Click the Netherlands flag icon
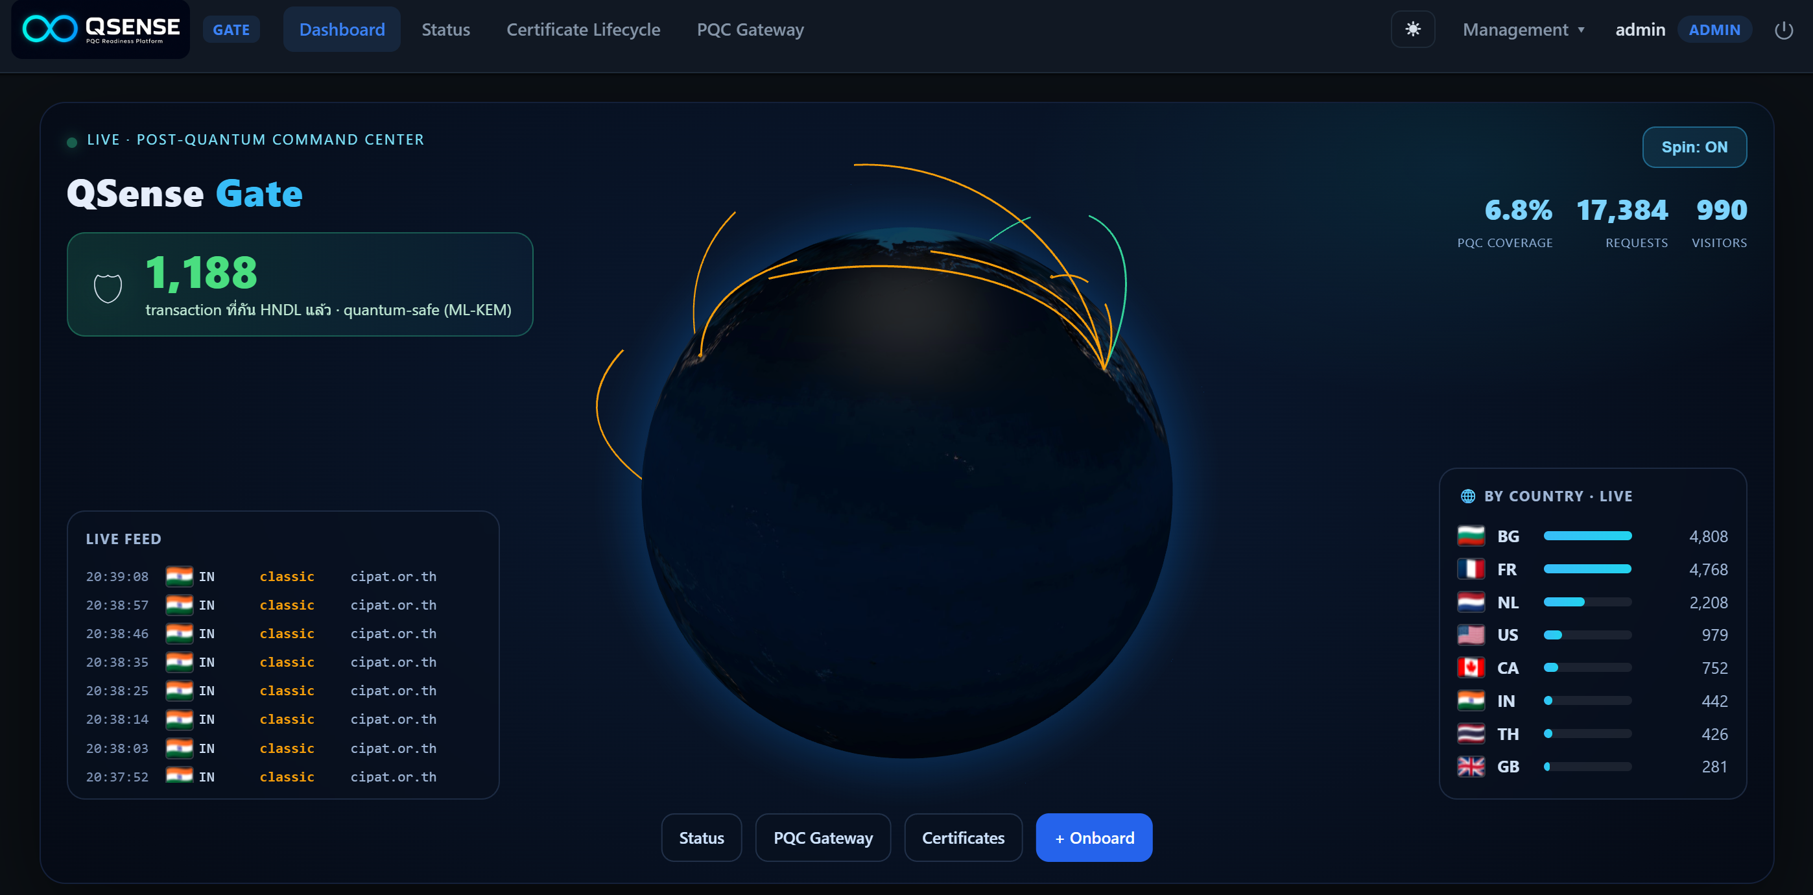1813x895 pixels. pyautogui.click(x=1470, y=602)
